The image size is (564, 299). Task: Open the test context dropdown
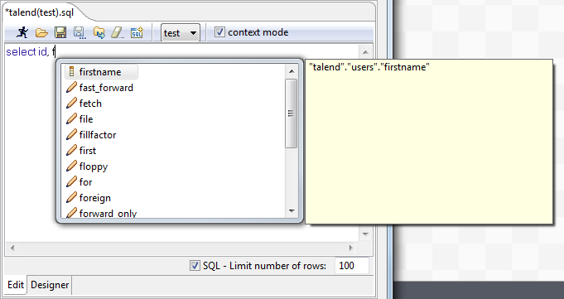pyautogui.click(x=181, y=33)
